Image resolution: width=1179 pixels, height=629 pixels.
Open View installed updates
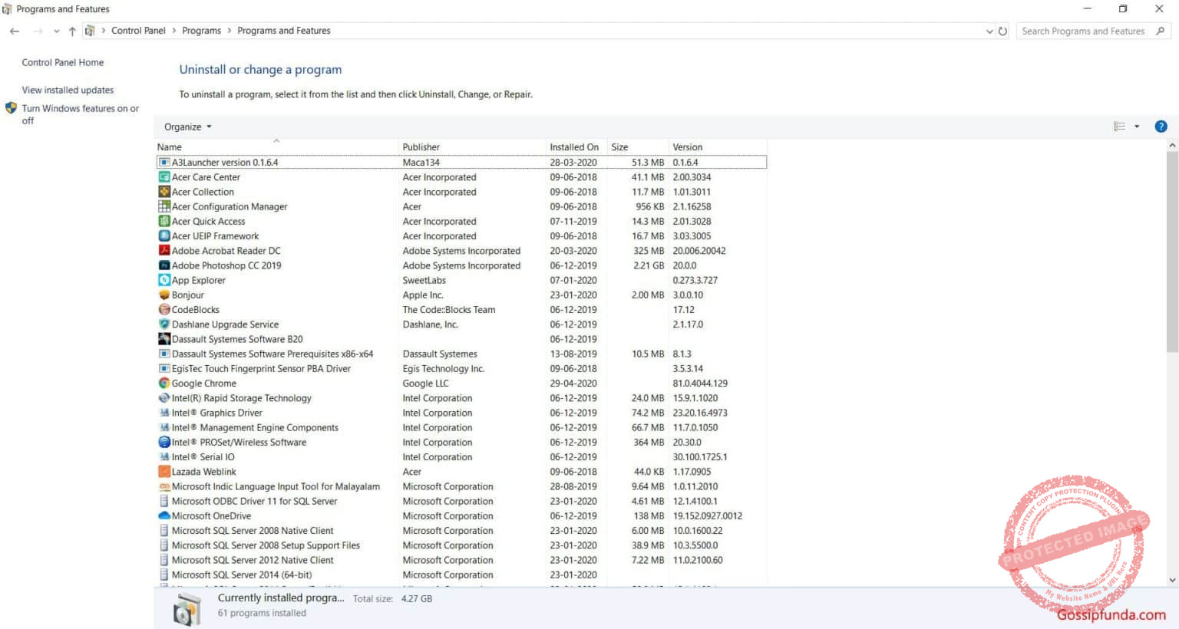[68, 90]
